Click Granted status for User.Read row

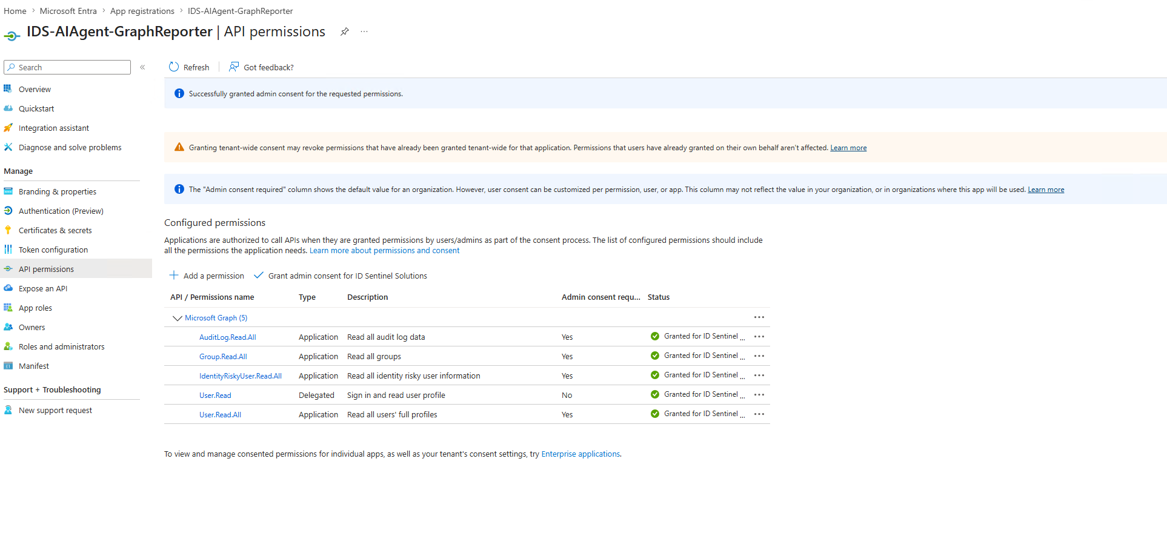tap(697, 394)
